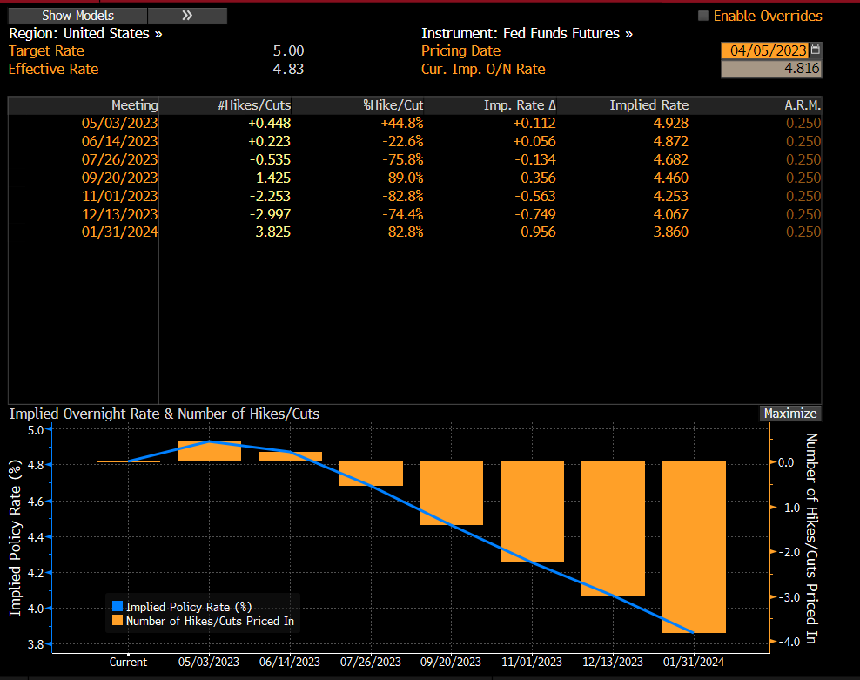Click the orange chart bar for 07/26/2023
Viewport: 860px width, 680px height.
(x=371, y=474)
